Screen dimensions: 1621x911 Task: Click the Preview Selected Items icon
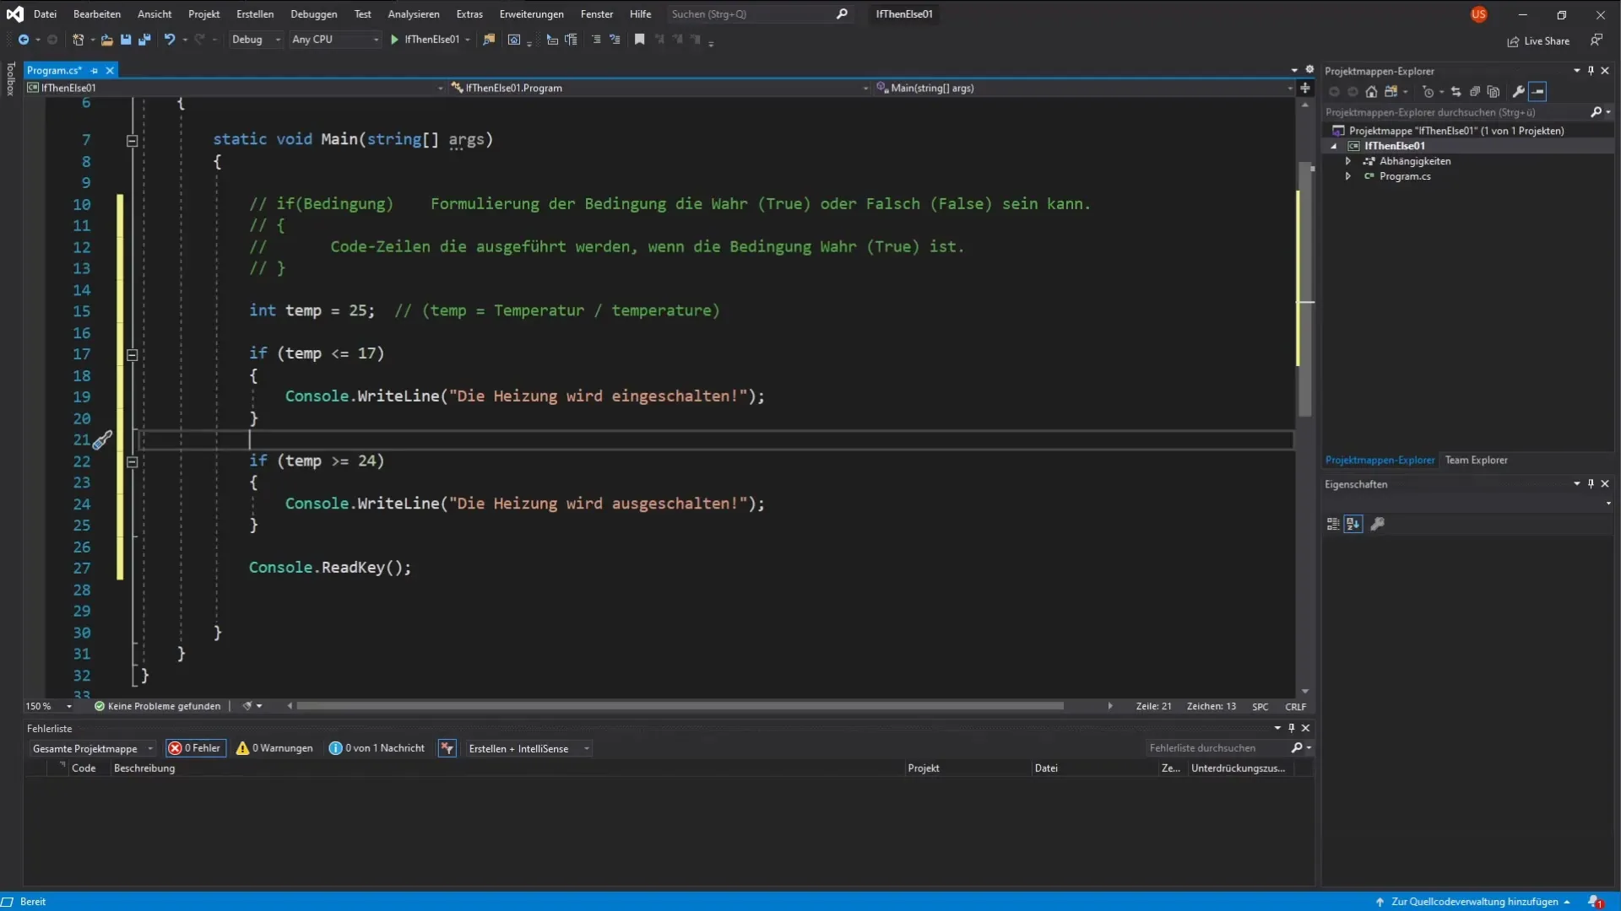(1537, 91)
